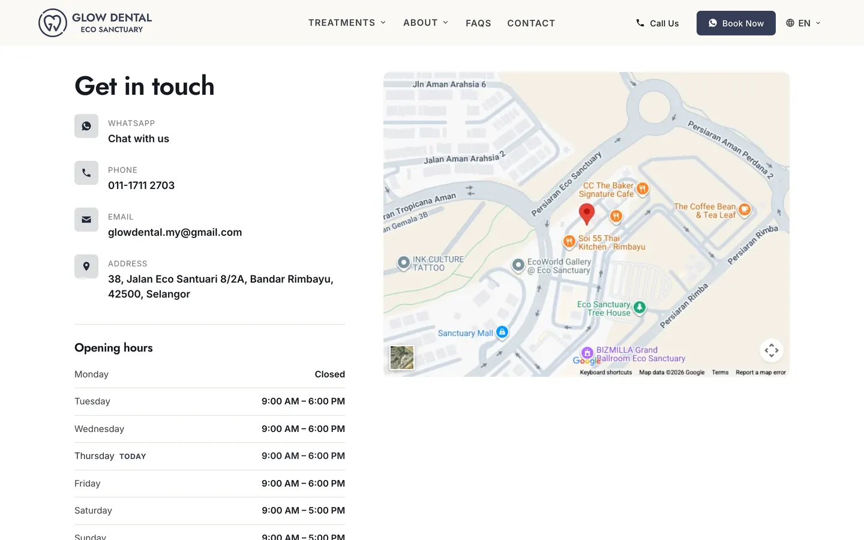Expand the About menu

(425, 23)
